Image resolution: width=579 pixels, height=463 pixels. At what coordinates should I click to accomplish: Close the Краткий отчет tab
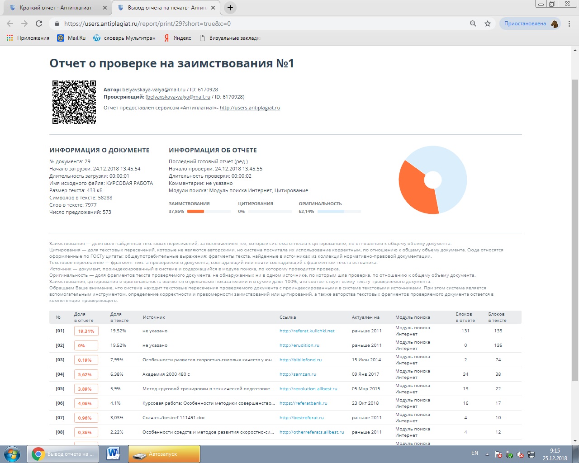click(105, 8)
